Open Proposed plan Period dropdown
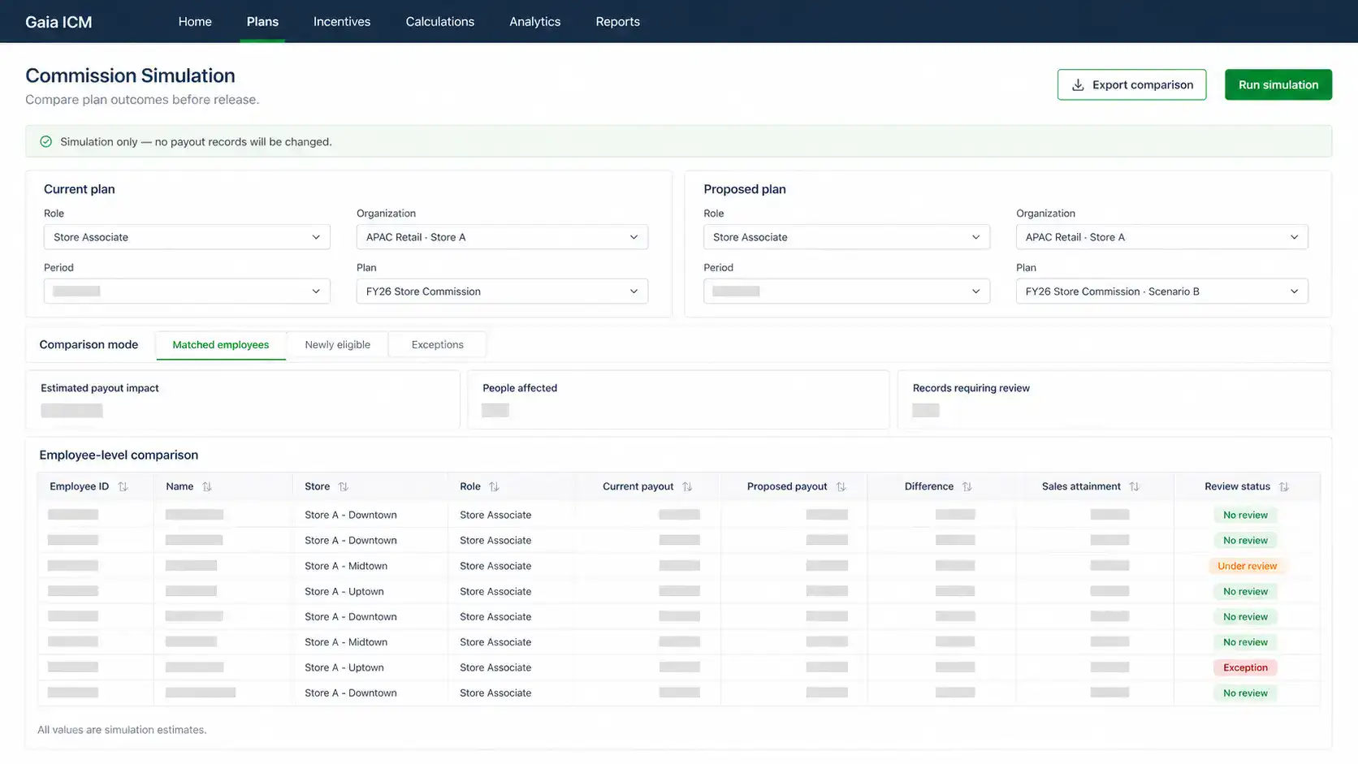This screenshot has width=1358, height=764. [x=846, y=291]
